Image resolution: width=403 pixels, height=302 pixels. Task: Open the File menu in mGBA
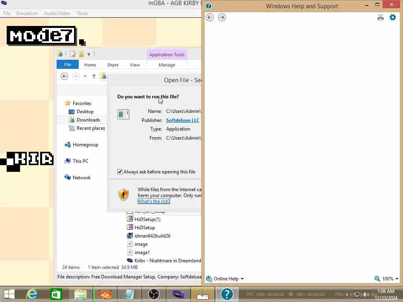pos(7,13)
